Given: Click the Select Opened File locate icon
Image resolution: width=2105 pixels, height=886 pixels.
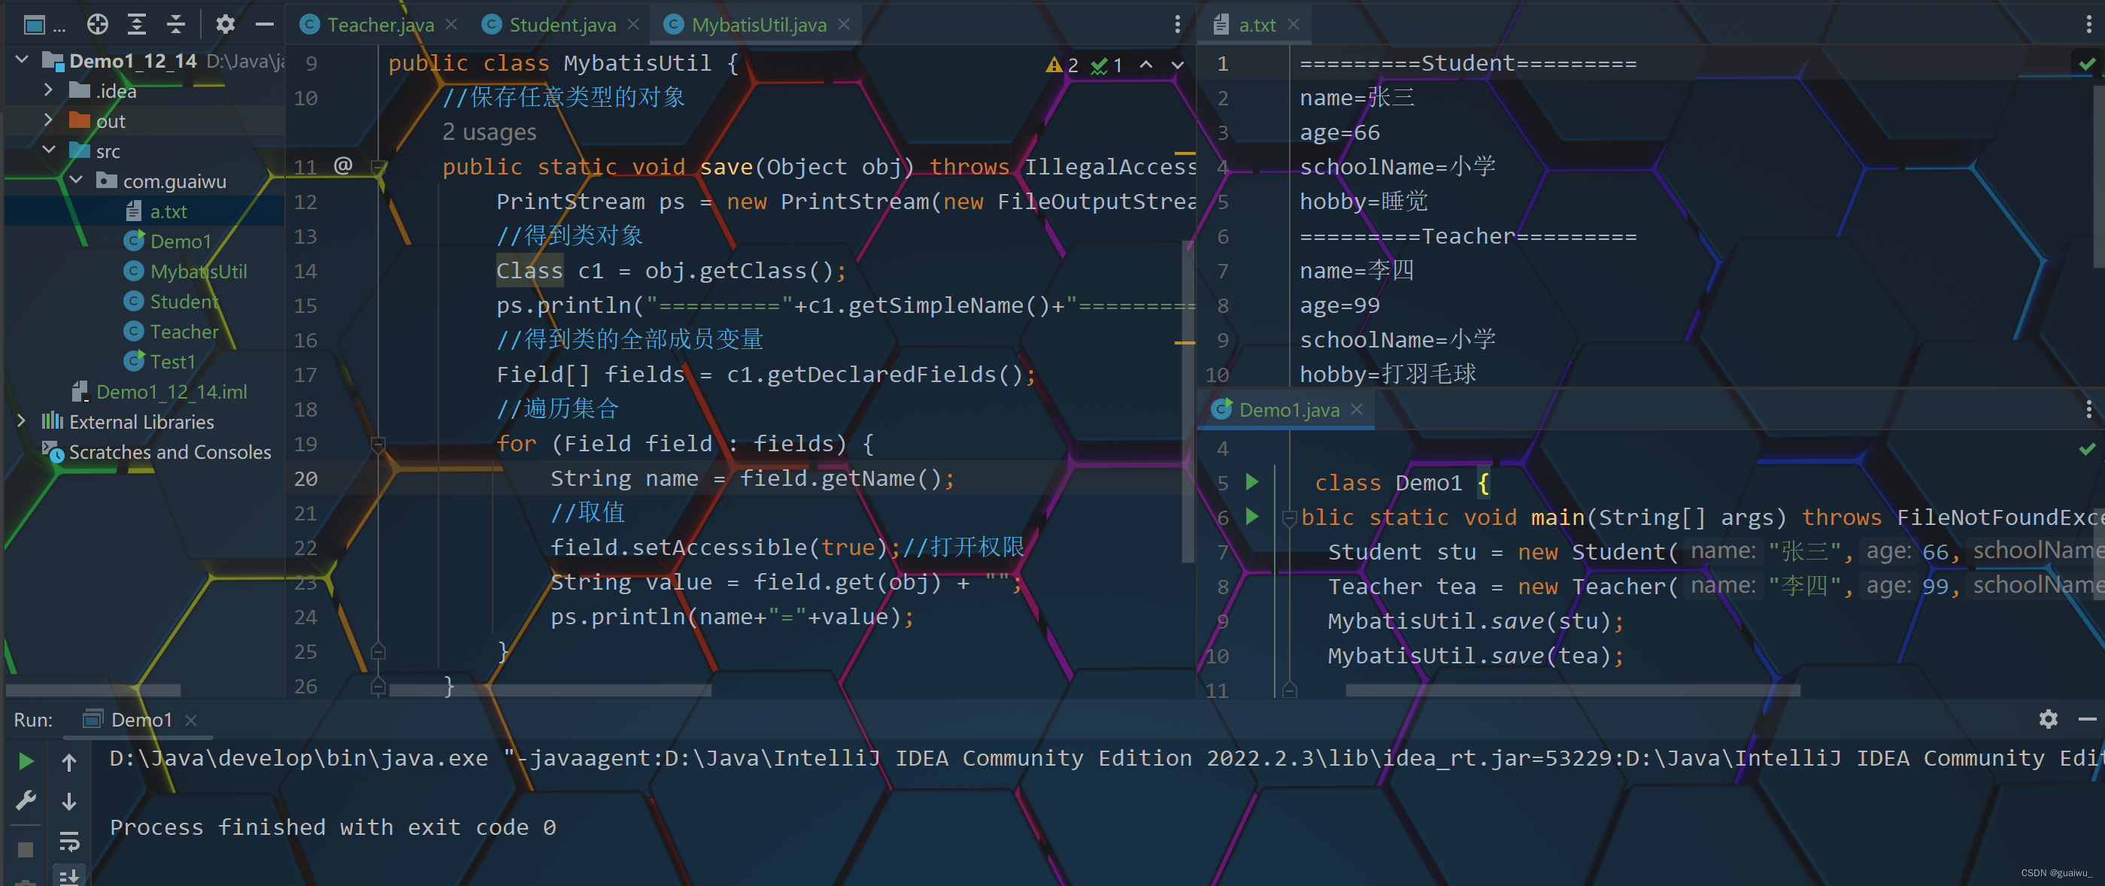Looking at the screenshot, I should point(98,25).
